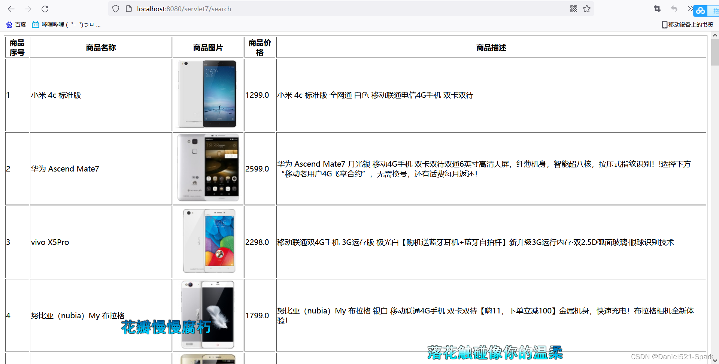719x364 pixels.
Task: Click the price 1299.0
Action: coord(257,95)
